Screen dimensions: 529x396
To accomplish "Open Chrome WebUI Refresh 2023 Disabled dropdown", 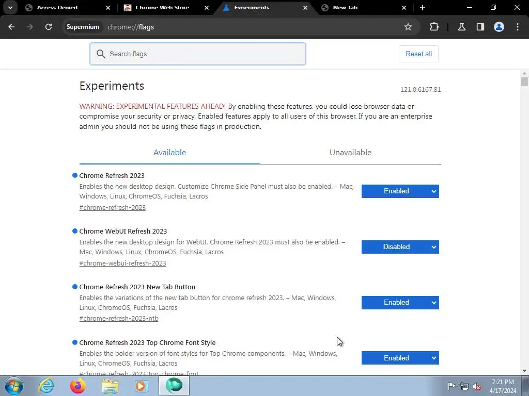I will (400, 247).
